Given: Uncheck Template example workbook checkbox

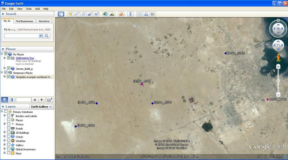Looking at the screenshot, I should [x=8, y=76].
